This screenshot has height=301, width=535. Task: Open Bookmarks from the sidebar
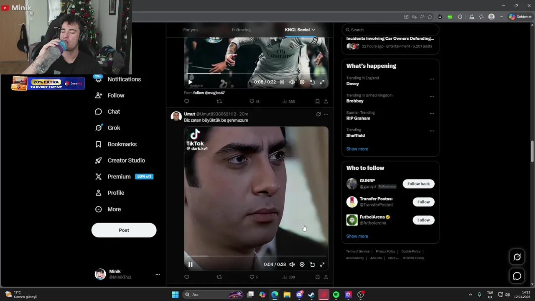click(x=116, y=144)
